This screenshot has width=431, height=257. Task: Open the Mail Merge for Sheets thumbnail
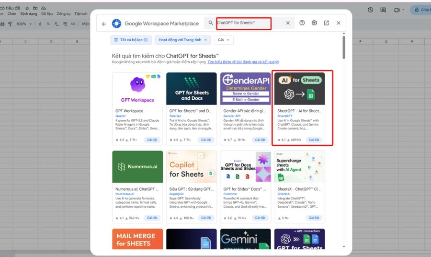coord(137,239)
